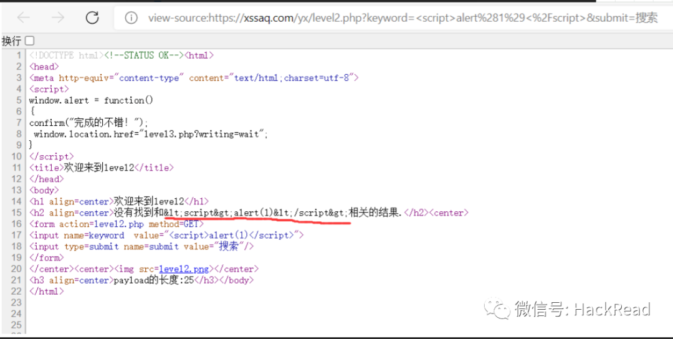Toggle the 换行 line-wrap checkbox
Screen dimensions: 673x339
coord(29,41)
